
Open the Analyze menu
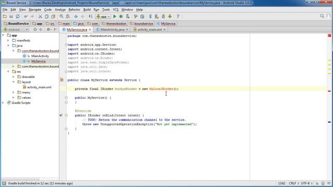(x=60, y=9)
